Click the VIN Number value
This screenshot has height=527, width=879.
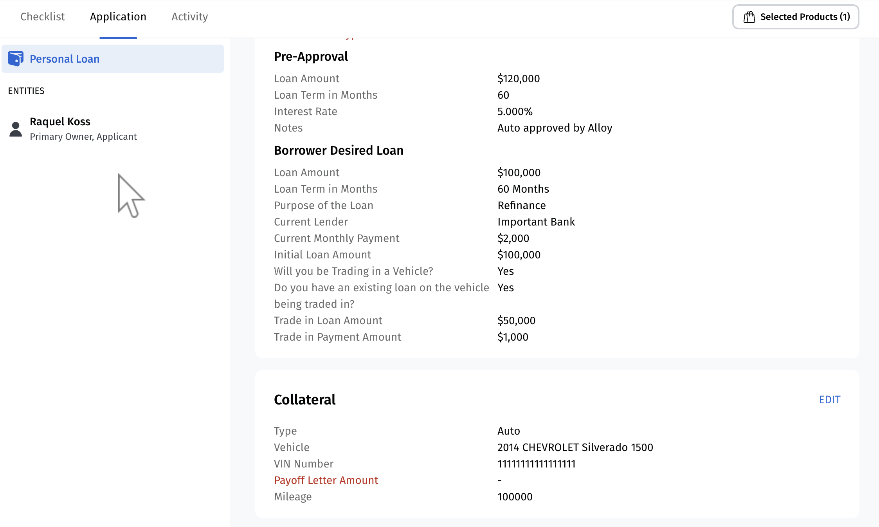pos(536,464)
